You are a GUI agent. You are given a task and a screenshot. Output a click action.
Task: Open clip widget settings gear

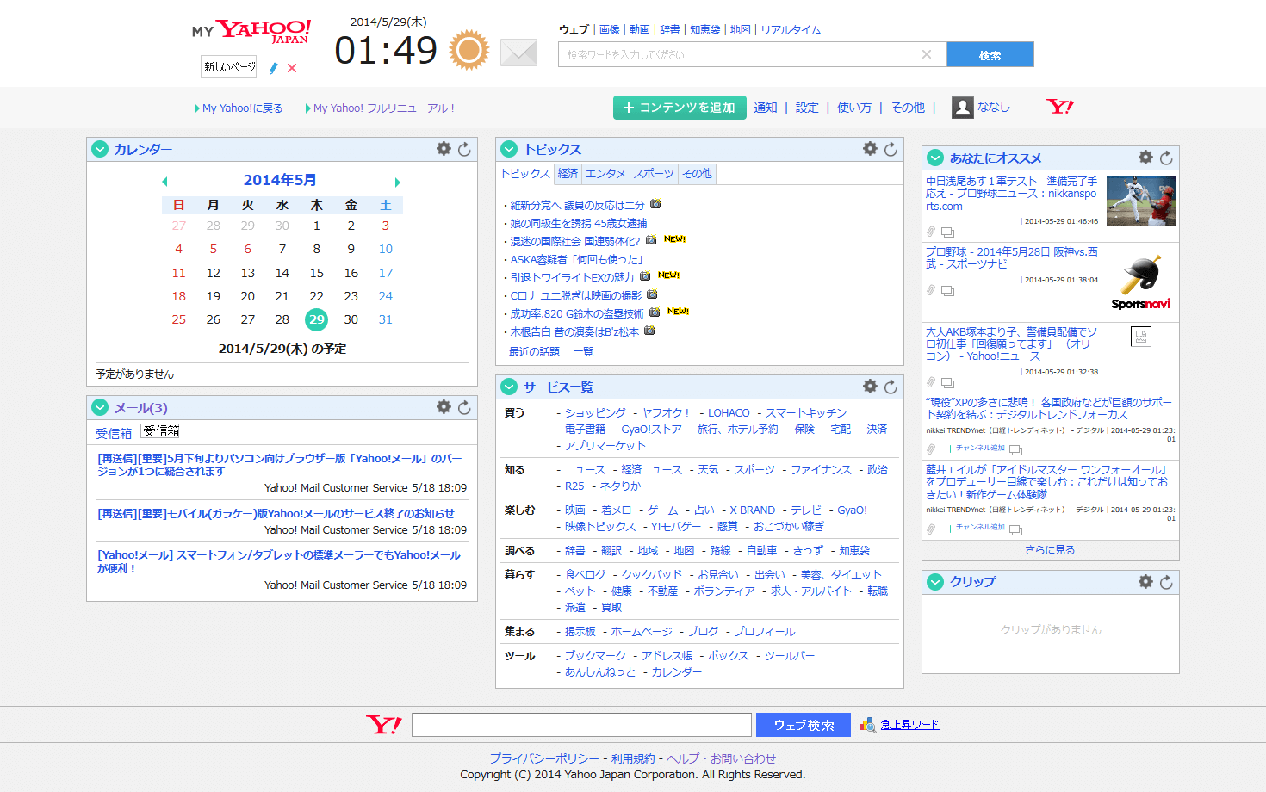click(1145, 581)
